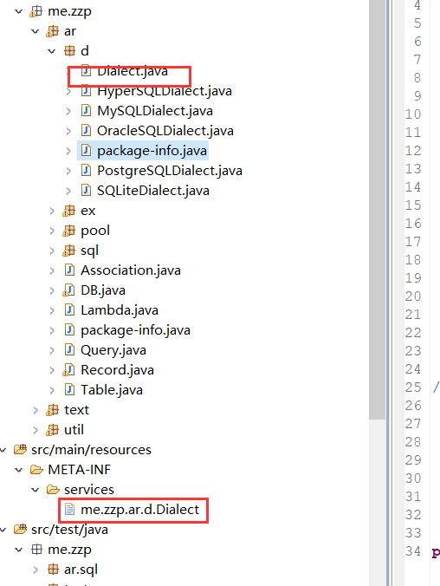Collapse the ar package node
440x586 pixels.
pyautogui.click(x=36, y=31)
